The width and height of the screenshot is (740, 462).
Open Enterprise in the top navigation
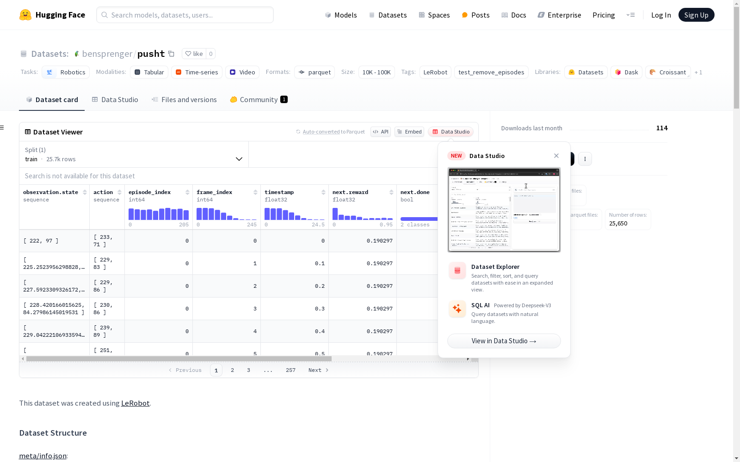coord(560,15)
